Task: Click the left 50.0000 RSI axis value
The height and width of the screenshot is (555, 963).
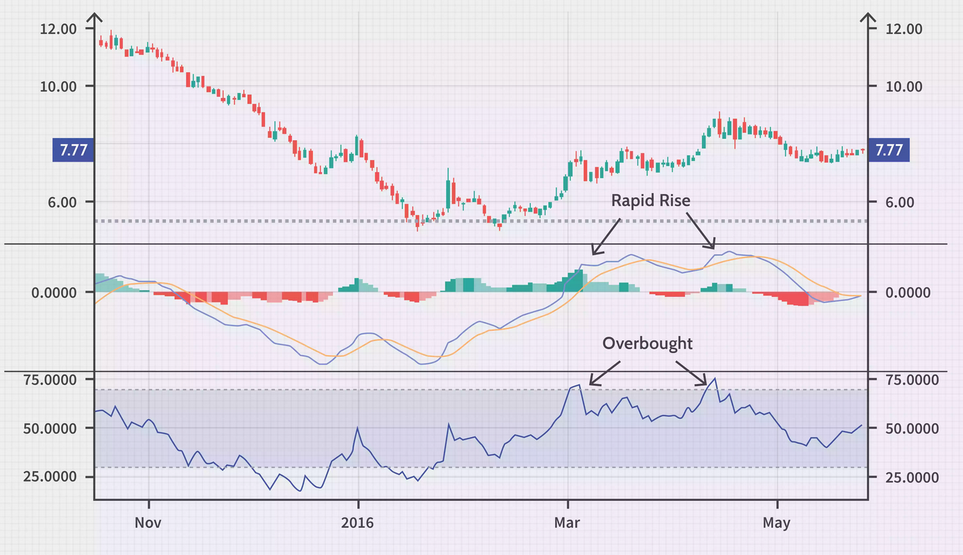Action: pyautogui.click(x=51, y=429)
